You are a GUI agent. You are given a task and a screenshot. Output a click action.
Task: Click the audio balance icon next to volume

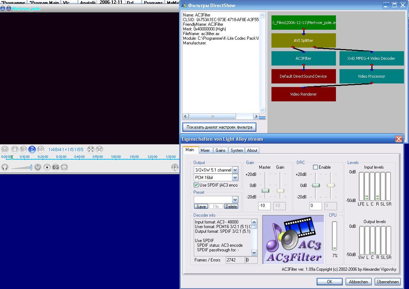pos(38,167)
